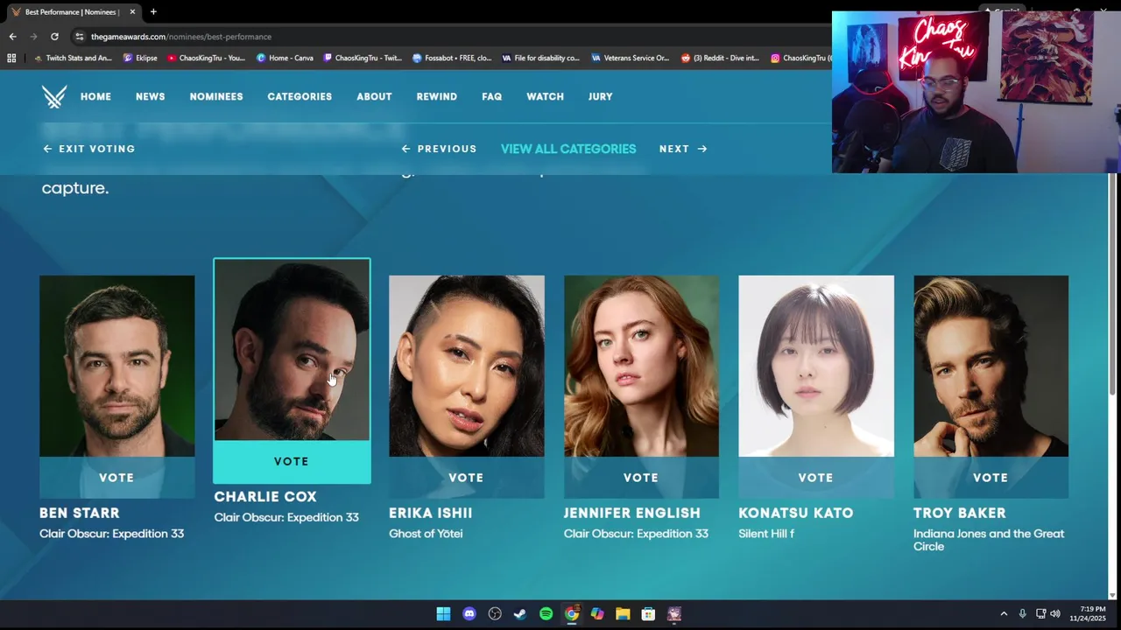
Task: Vote for Charlie Cox
Action: (292, 461)
